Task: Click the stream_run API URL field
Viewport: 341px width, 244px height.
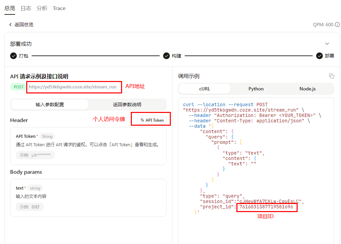Action: coord(73,87)
